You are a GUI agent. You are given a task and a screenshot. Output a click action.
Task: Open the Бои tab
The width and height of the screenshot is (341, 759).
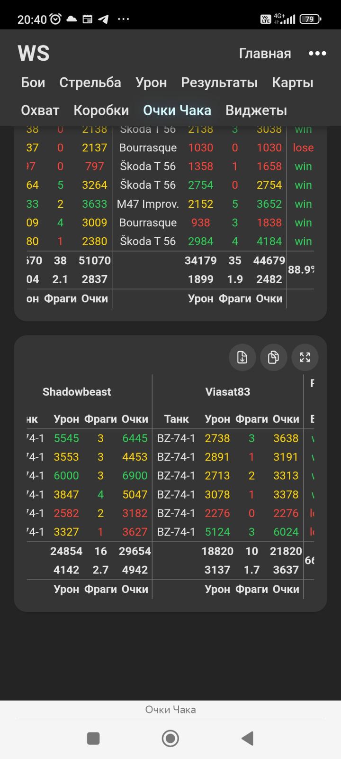point(33,83)
